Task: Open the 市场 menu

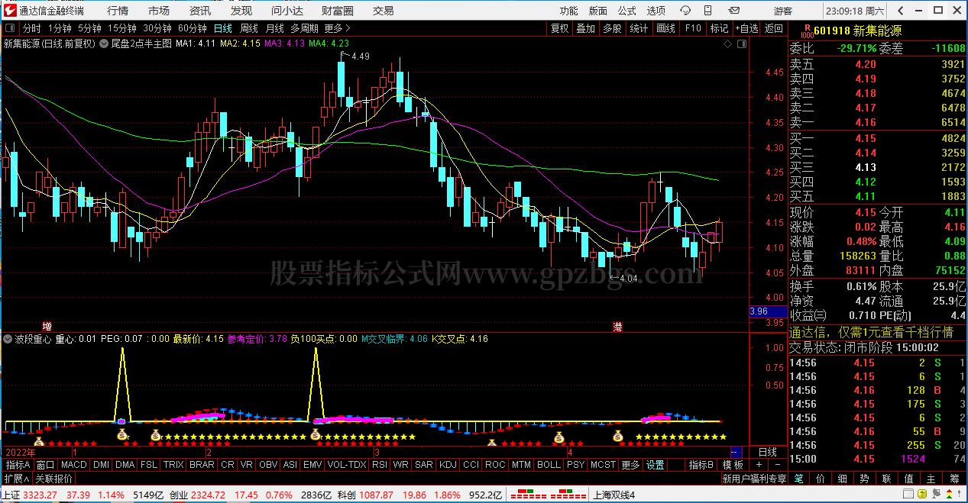Action: [x=159, y=11]
